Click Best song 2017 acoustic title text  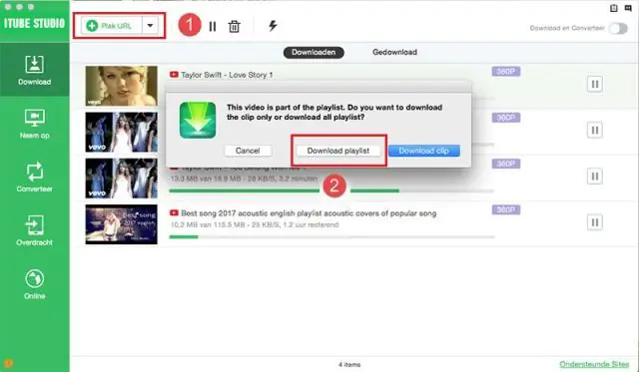[309, 213]
